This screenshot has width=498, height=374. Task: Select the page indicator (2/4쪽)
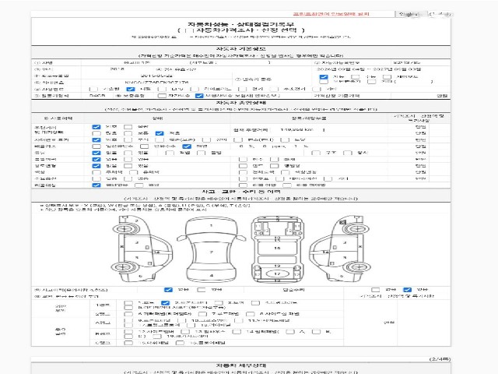440,358
